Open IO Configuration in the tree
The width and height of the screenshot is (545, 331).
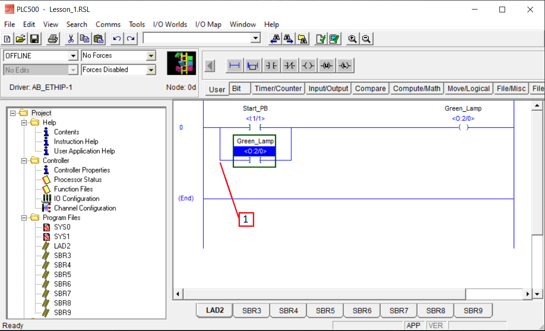[x=77, y=199]
